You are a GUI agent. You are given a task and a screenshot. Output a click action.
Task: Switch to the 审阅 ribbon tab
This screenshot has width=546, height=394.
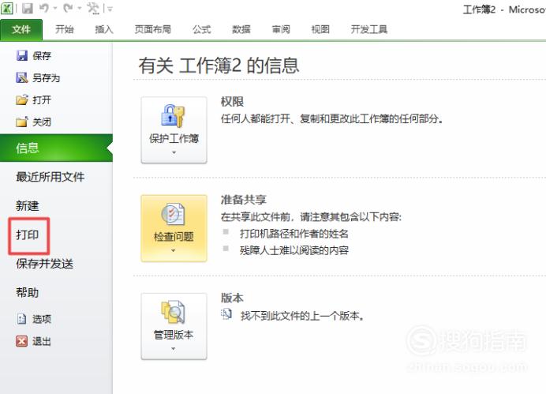coord(281,29)
